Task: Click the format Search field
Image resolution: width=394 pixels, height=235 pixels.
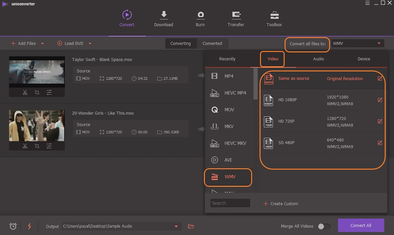Action: pyautogui.click(x=230, y=203)
